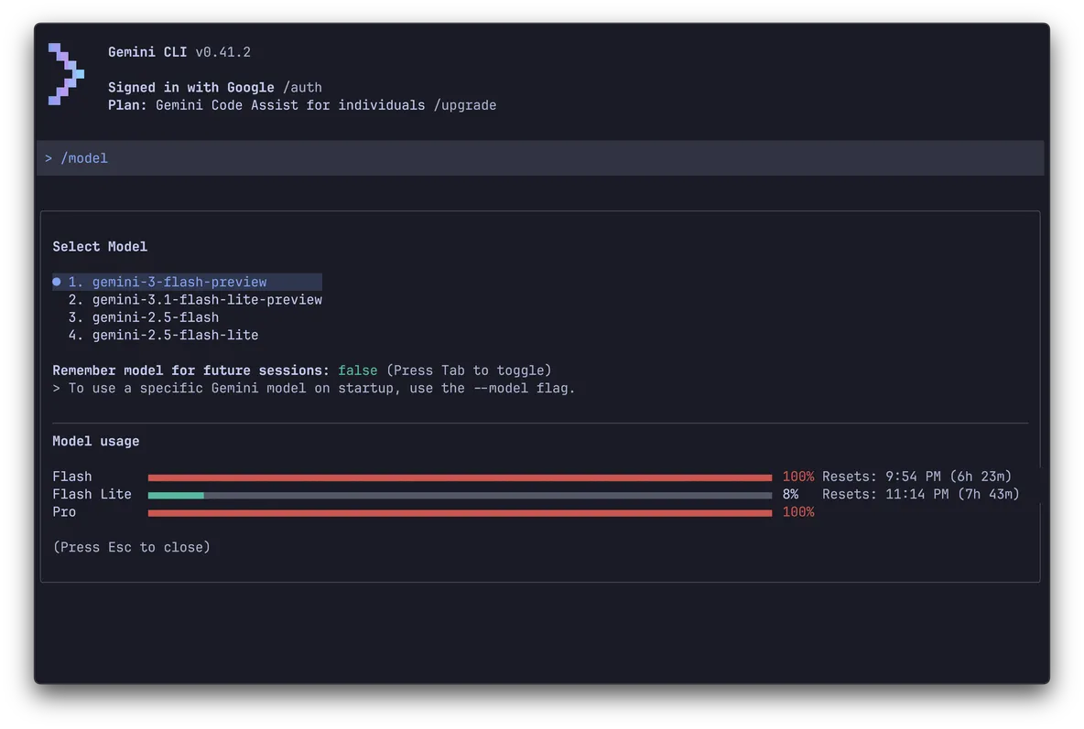Viewport: 1084px width, 729px height.
Task: Click the 'Select Model' heading
Action: click(100, 247)
